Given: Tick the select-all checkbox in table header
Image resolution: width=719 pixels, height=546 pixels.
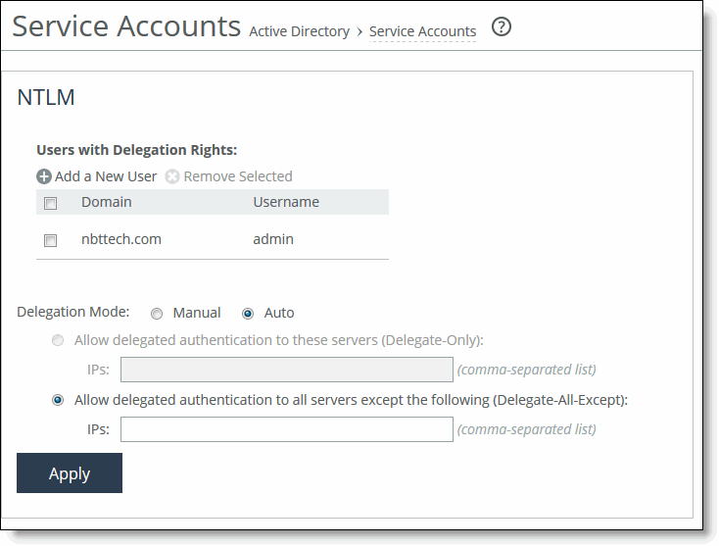Looking at the screenshot, I should pos(51,203).
